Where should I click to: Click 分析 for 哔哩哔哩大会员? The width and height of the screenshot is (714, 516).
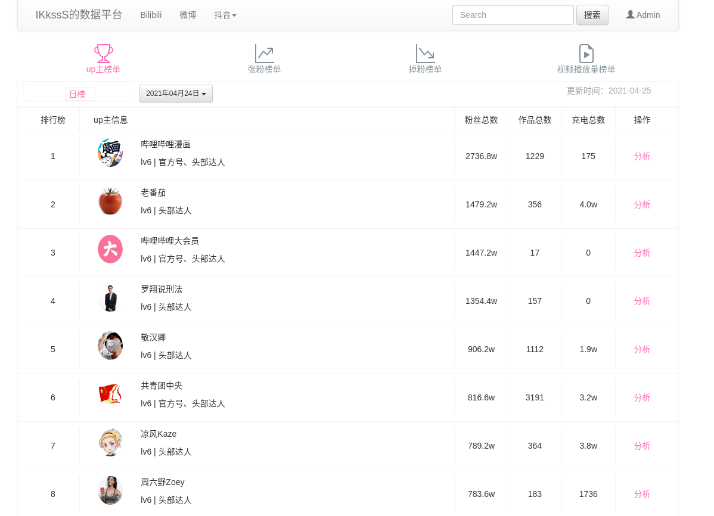tap(642, 253)
